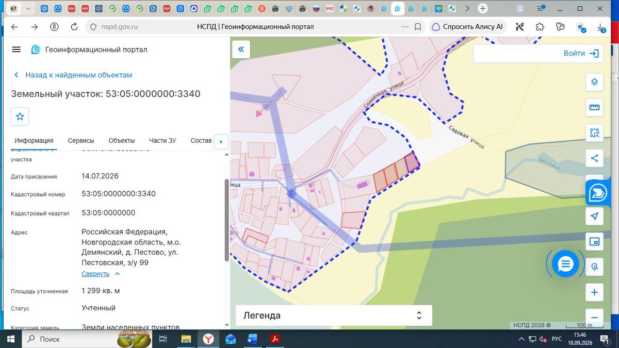Switch to the Информация tab
The width and height of the screenshot is (619, 348).
pos(34,141)
